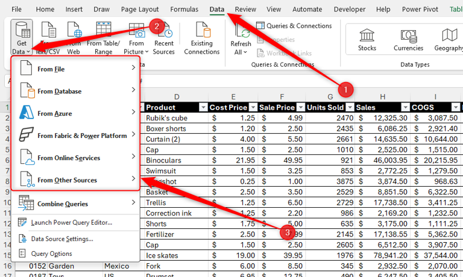
Task: Choose From Azure in the menu
Action: (75, 113)
